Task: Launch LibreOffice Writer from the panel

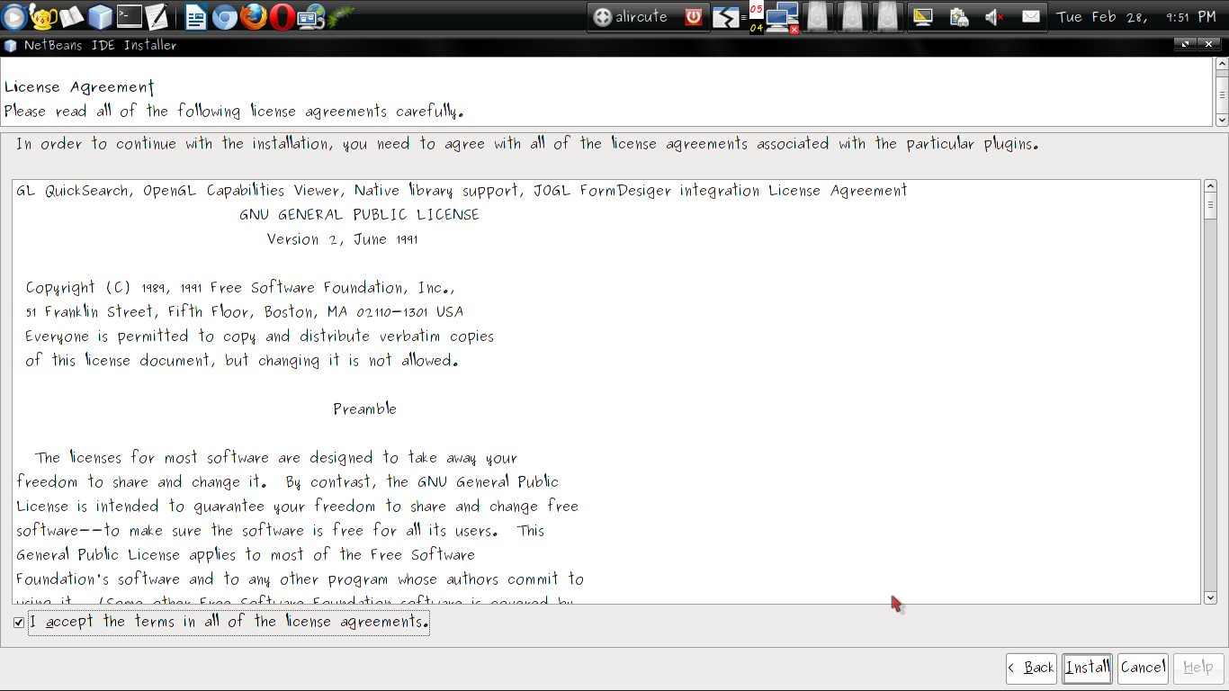Action: pos(195,15)
